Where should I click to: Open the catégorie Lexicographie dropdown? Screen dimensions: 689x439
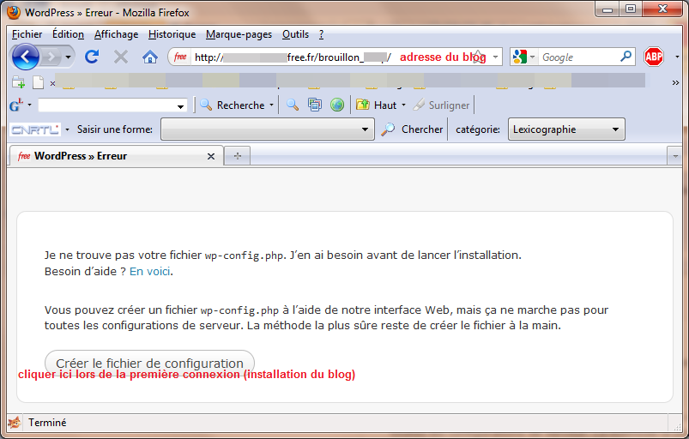coord(566,129)
